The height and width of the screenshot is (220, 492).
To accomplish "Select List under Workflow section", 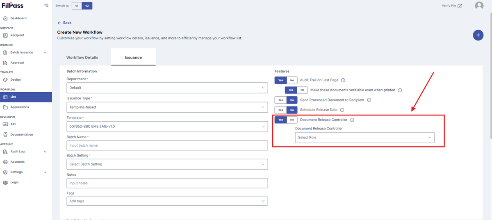I will coord(26,97).
